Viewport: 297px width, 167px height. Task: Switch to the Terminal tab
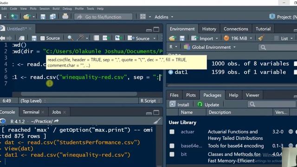31,112
